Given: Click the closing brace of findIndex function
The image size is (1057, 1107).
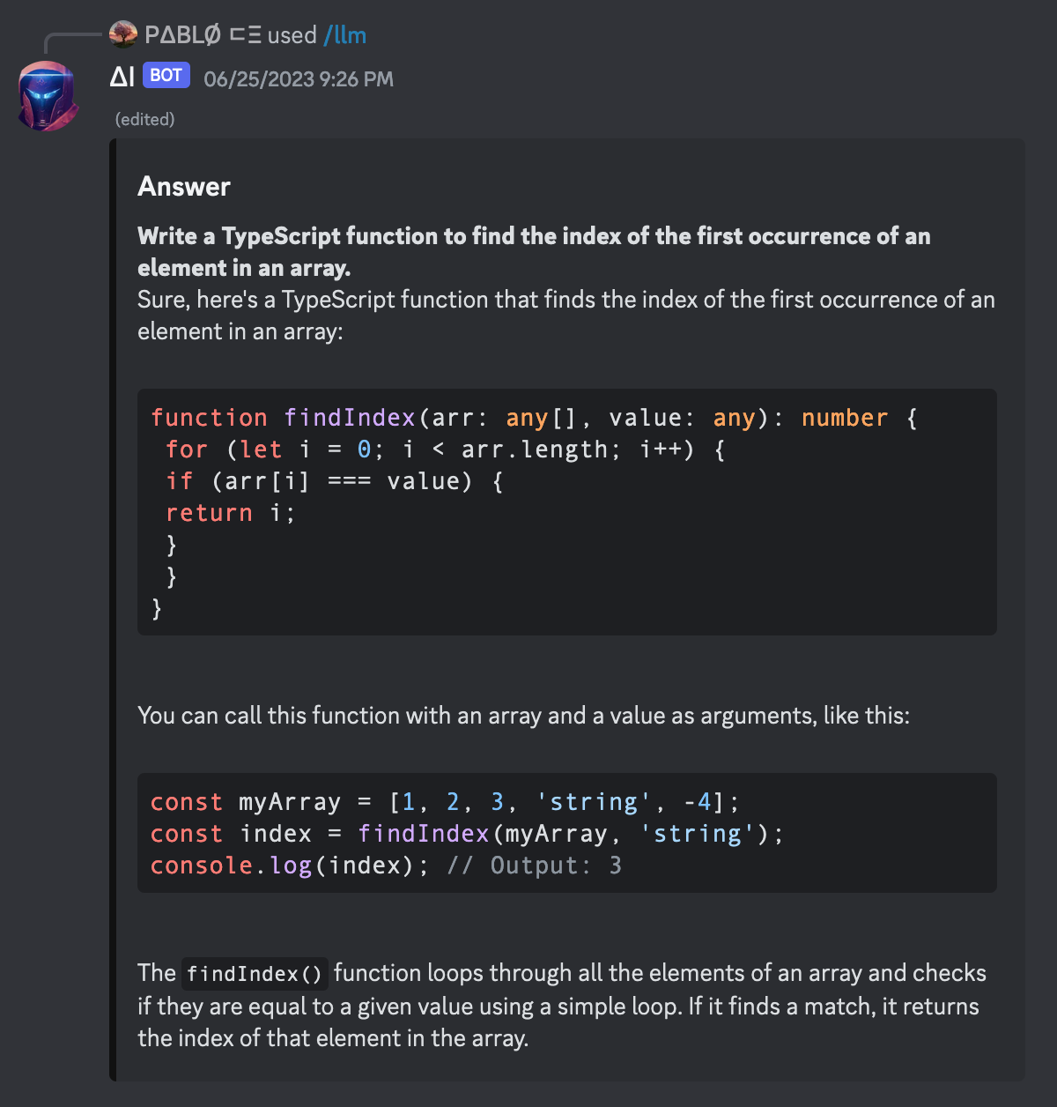Looking at the screenshot, I should click(x=155, y=608).
